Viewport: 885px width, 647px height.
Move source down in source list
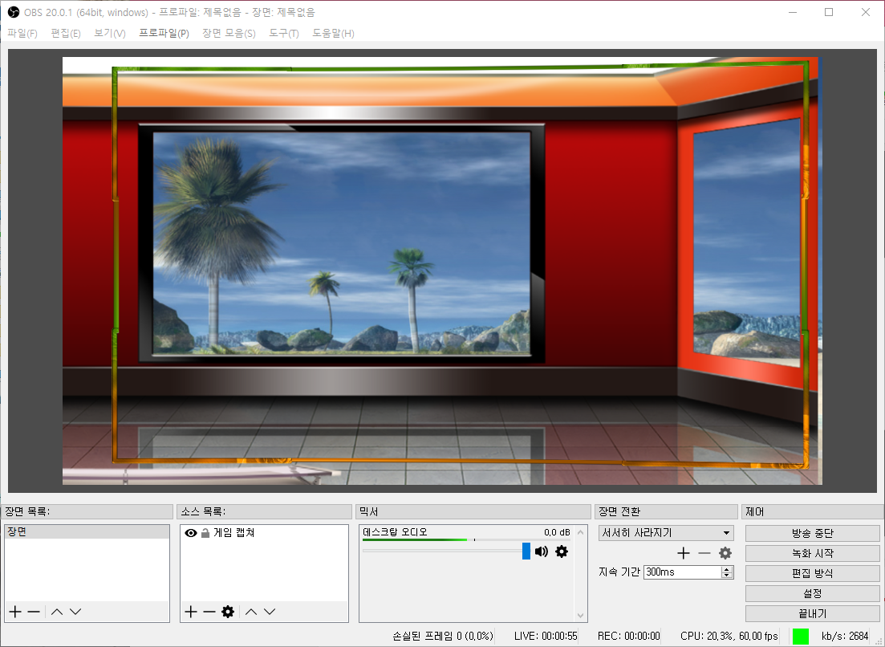pos(270,612)
